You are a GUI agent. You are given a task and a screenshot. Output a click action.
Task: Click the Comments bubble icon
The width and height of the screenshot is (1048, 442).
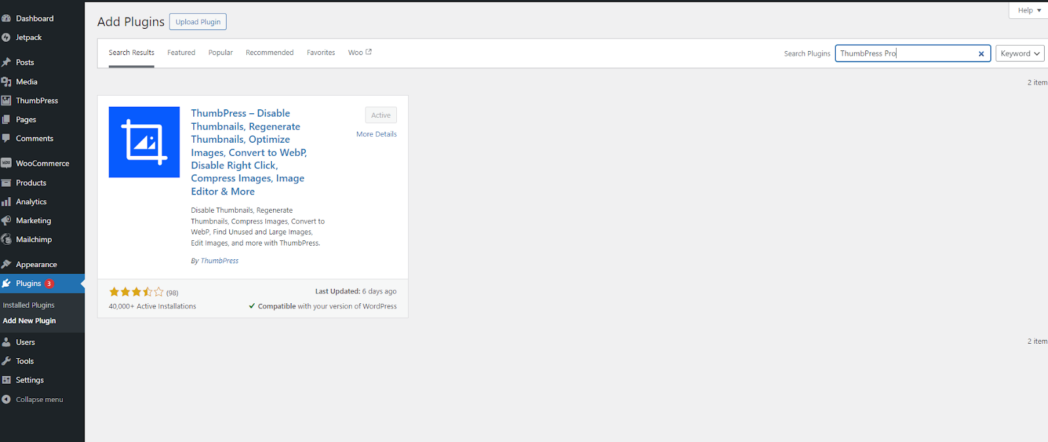pos(6,139)
